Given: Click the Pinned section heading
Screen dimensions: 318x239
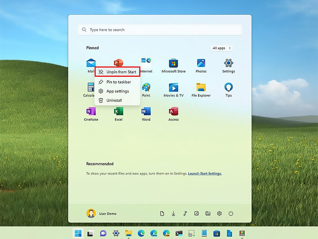Looking at the screenshot, I should coord(93,48).
